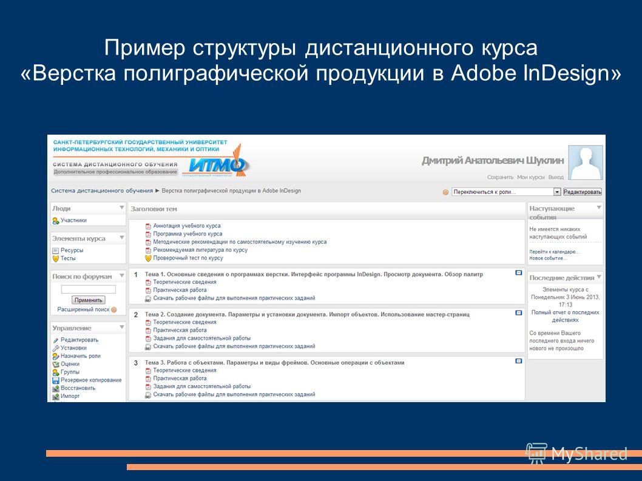Collapse the Поиск по форумам block
This screenshot has width=642, height=481.
point(121,275)
